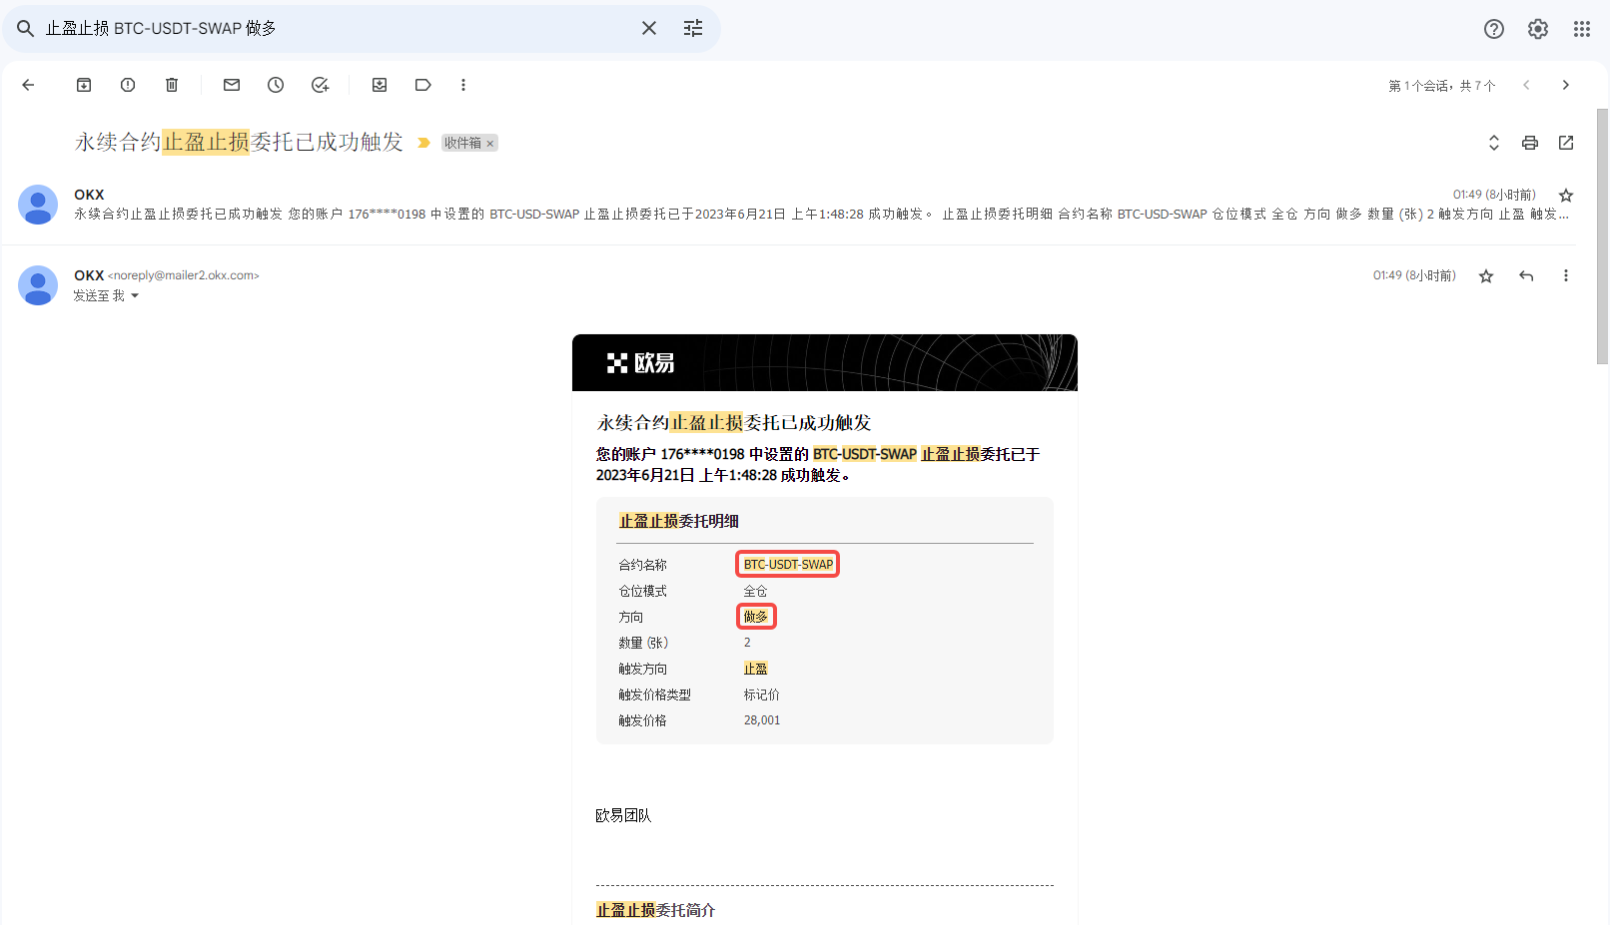Image resolution: width=1610 pixels, height=925 pixels.
Task: Click the highlighted BTC-USDT-SWAP contract name value
Action: 788,565
